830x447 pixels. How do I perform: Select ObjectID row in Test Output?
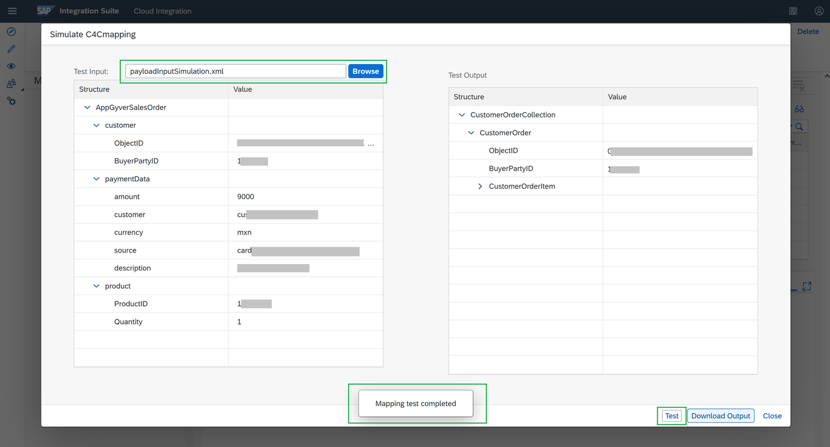603,151
